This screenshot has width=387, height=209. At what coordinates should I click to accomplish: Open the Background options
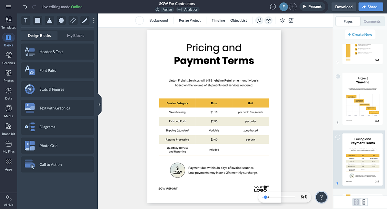pyautogui.click(x=158, y=20)
